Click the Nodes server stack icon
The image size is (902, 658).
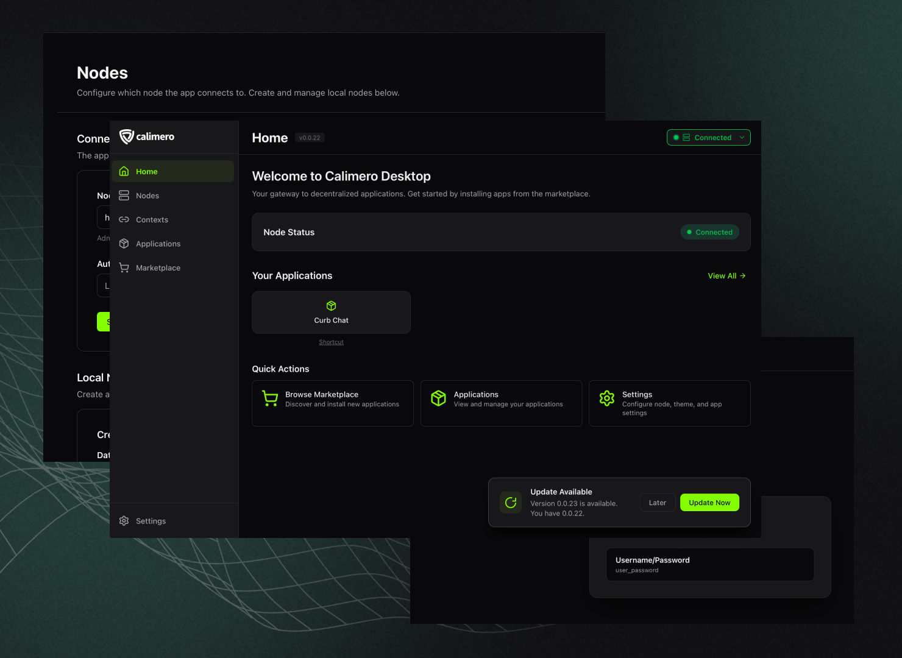tap(124, 195)
